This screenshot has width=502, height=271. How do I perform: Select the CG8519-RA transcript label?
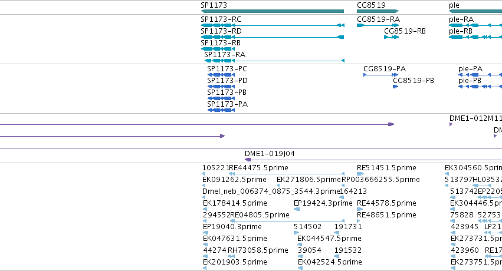point(379,19)
